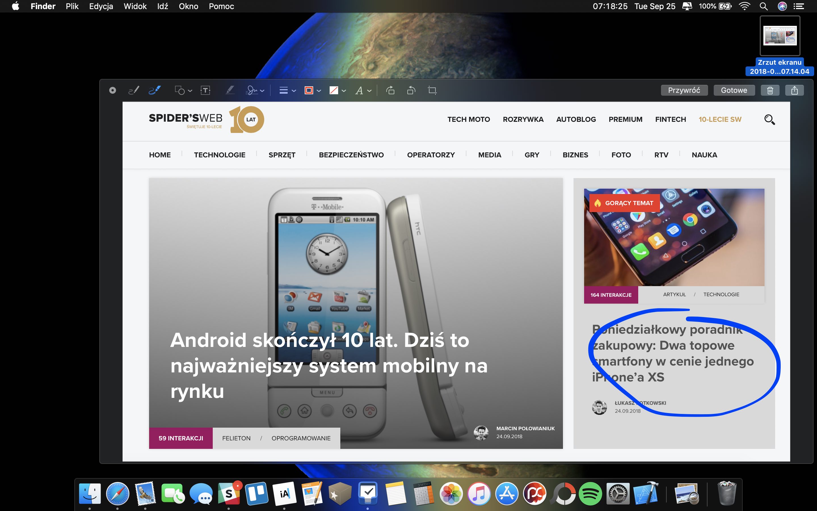Open Spotlight search in menu bar
This screenshot has height=511, width=817.
pos(764,6)
